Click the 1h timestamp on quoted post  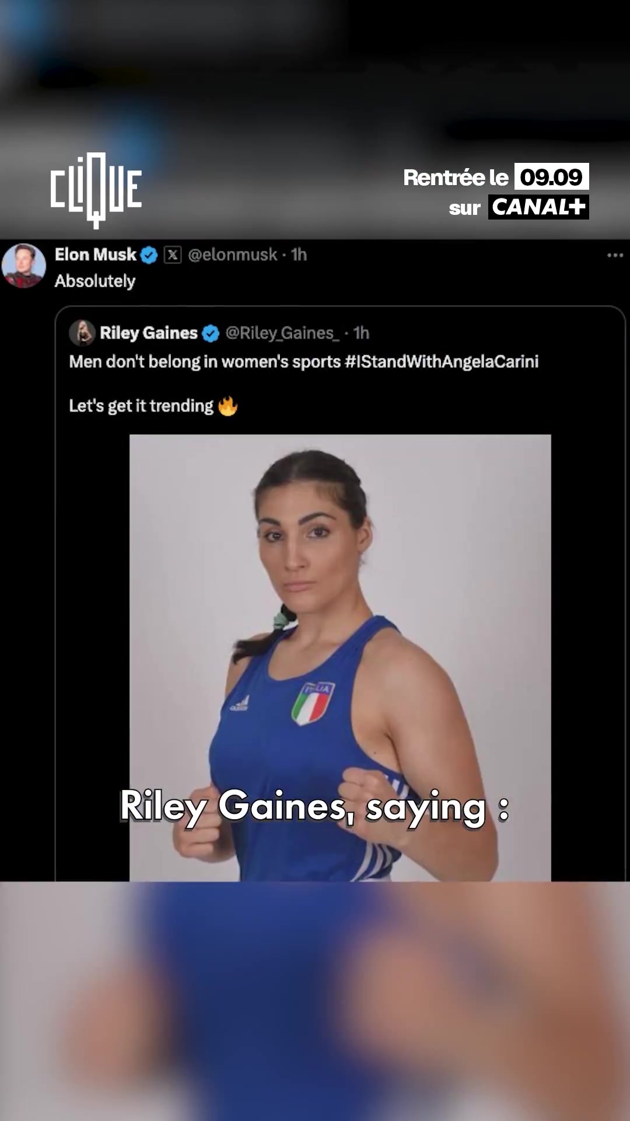click(x=361, y=333)
